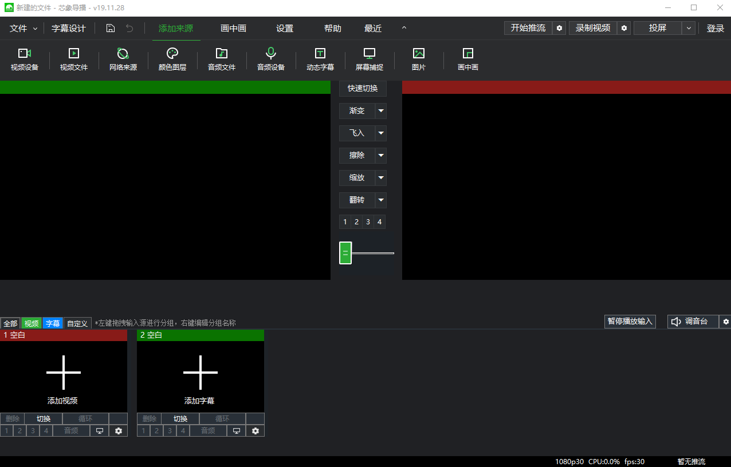Image resolution: width=731 pixels, height=467 pixels.
Task: Add a 屏幕捕捉 screen capture source
Action: pyautogui.click(x=370, y=59)
